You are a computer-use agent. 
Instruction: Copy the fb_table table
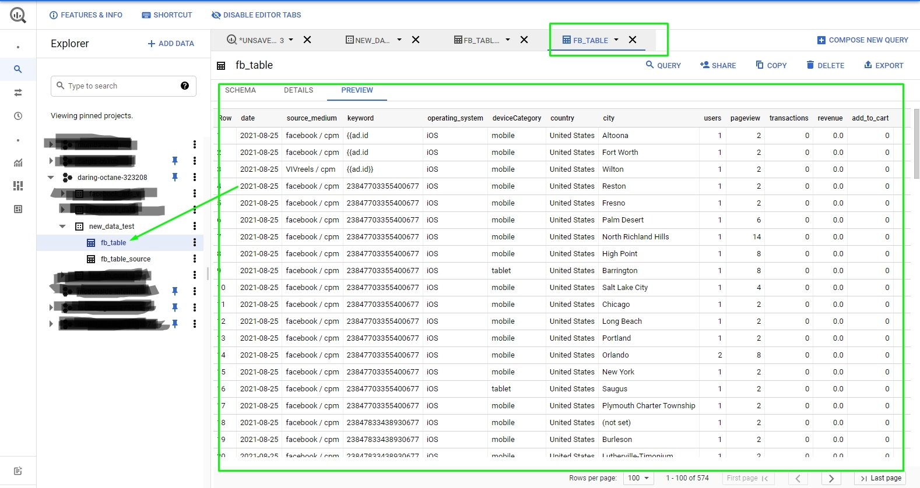pyautogui.click(x=771, y=65)
